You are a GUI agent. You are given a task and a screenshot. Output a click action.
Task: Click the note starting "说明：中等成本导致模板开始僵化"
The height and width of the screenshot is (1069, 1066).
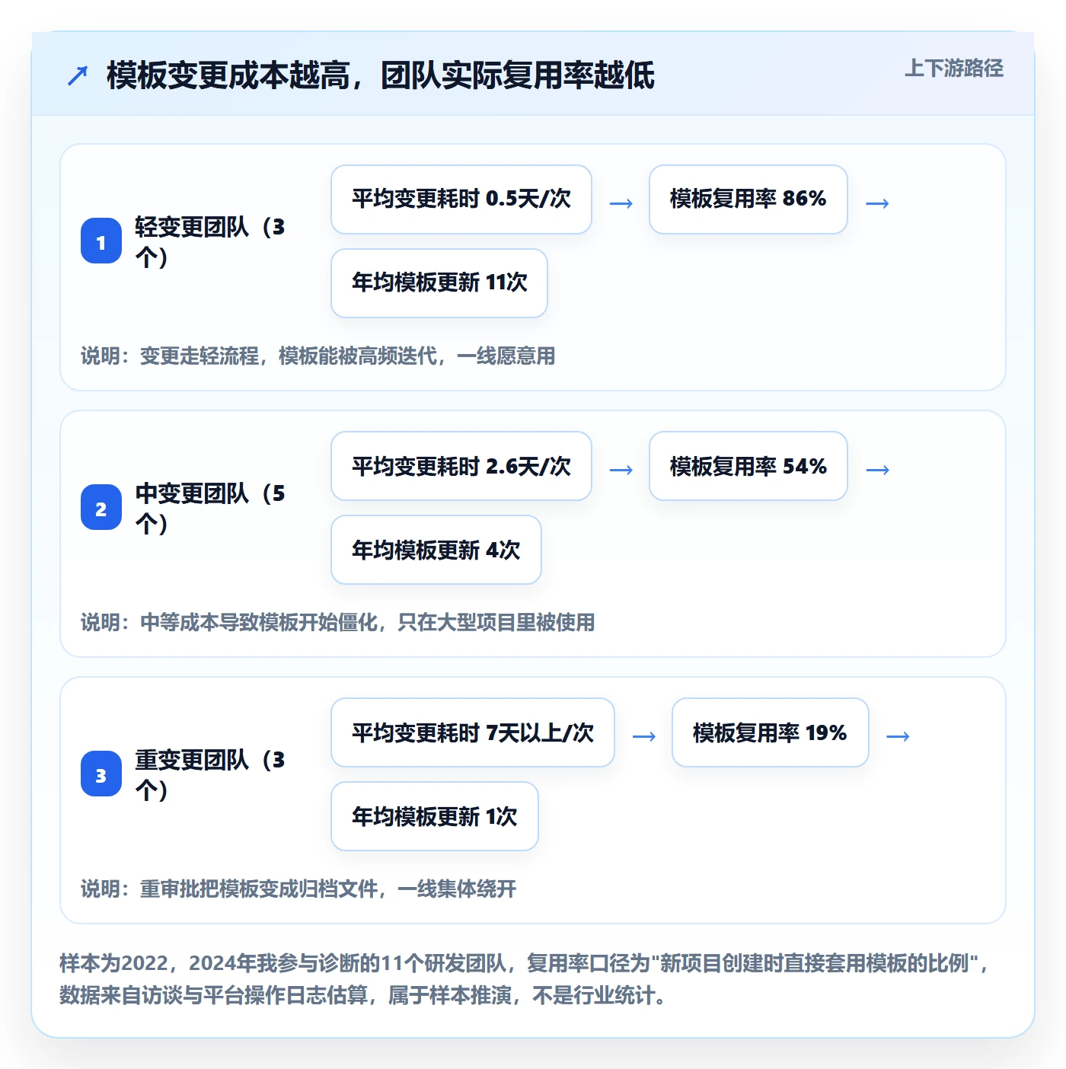[x=338, y=622]
